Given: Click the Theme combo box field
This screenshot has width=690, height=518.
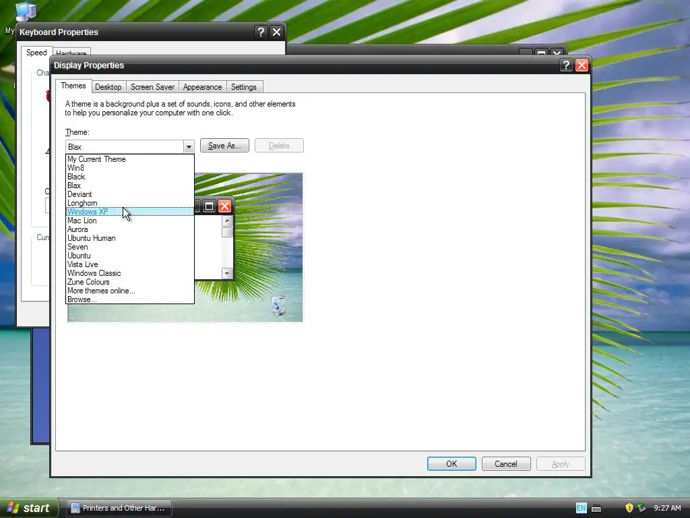Looking at the screenshot, I should pos(130,146).
